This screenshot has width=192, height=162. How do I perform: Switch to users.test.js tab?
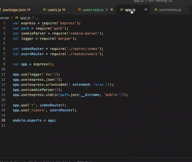[95, 10]
